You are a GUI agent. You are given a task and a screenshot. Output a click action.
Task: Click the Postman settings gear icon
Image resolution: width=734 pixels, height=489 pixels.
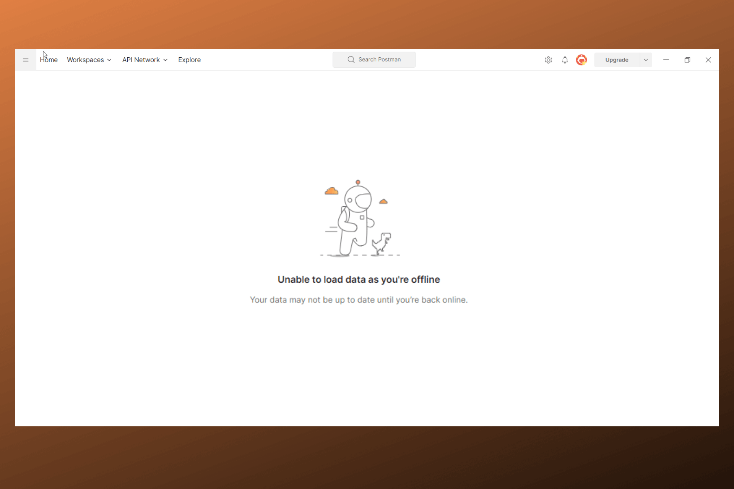tap(548, 60)
